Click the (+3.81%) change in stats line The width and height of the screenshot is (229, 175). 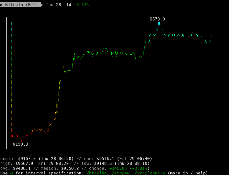click(140, 168)
